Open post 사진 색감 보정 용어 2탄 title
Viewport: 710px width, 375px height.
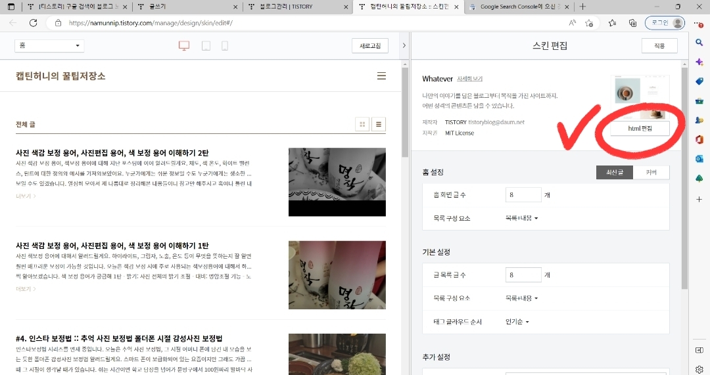tap(112, 153)
